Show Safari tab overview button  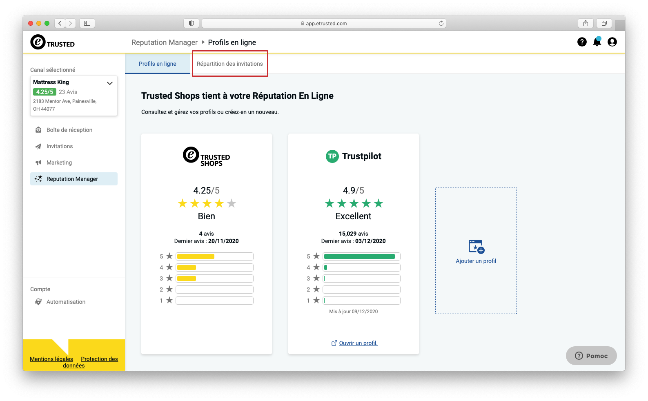[604, 23]
